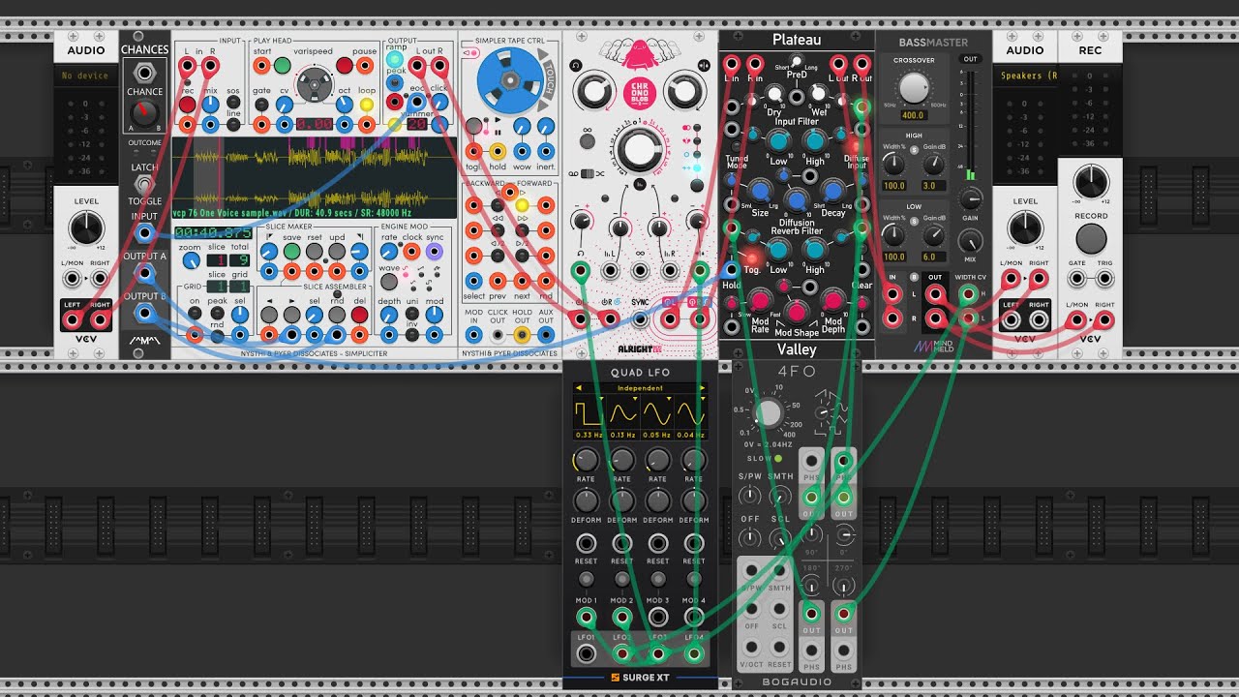Toggle the red rec button in Simpliciter input
1239x697 pixels.
coord(187,104)
